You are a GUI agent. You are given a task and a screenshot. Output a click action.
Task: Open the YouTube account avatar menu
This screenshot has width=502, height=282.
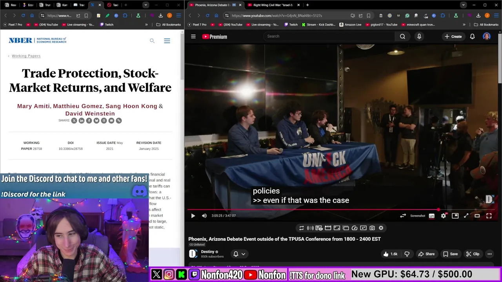(x=487, y=36)
